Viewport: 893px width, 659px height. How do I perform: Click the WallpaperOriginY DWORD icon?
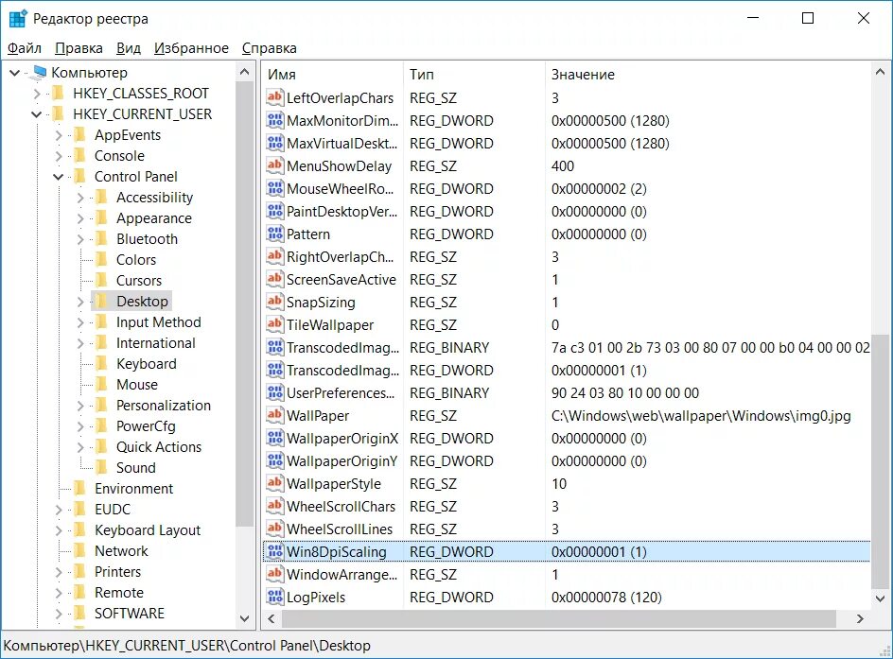(275, 461)
